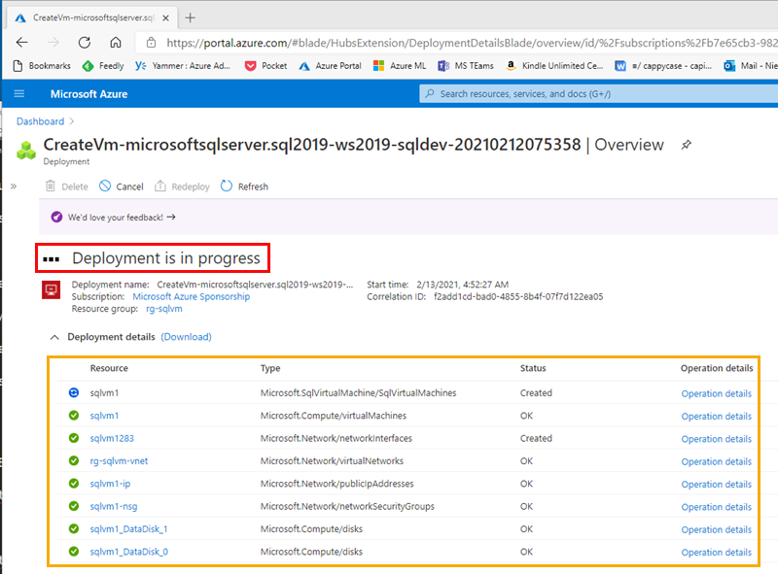Click the in-progress status icon for sqlvm1
The width and height of the screenshot is (778, 574).
(74, 392)
